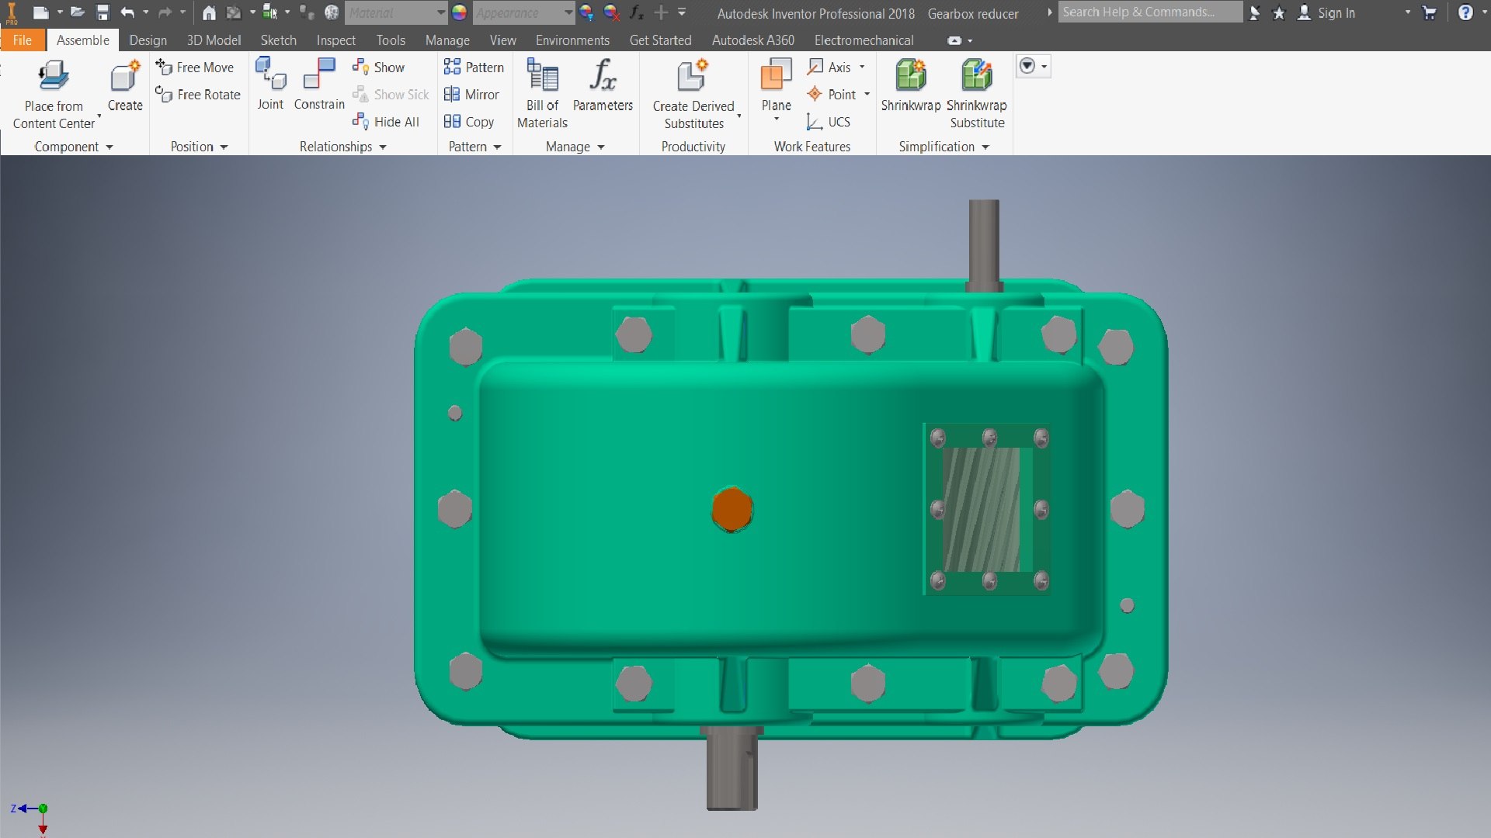The height and width of the screenshot is (838, 1491).
Task: Click the Shrinkwrap Substitute tool
Action: tap(977, 94)
